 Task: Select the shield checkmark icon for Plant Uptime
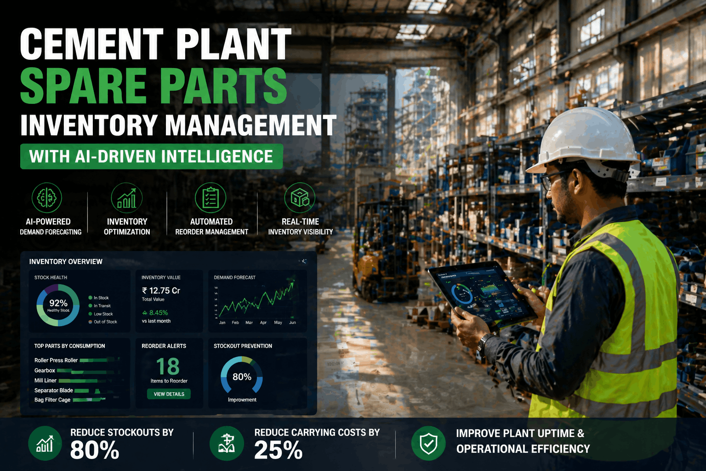pos(428,442)
